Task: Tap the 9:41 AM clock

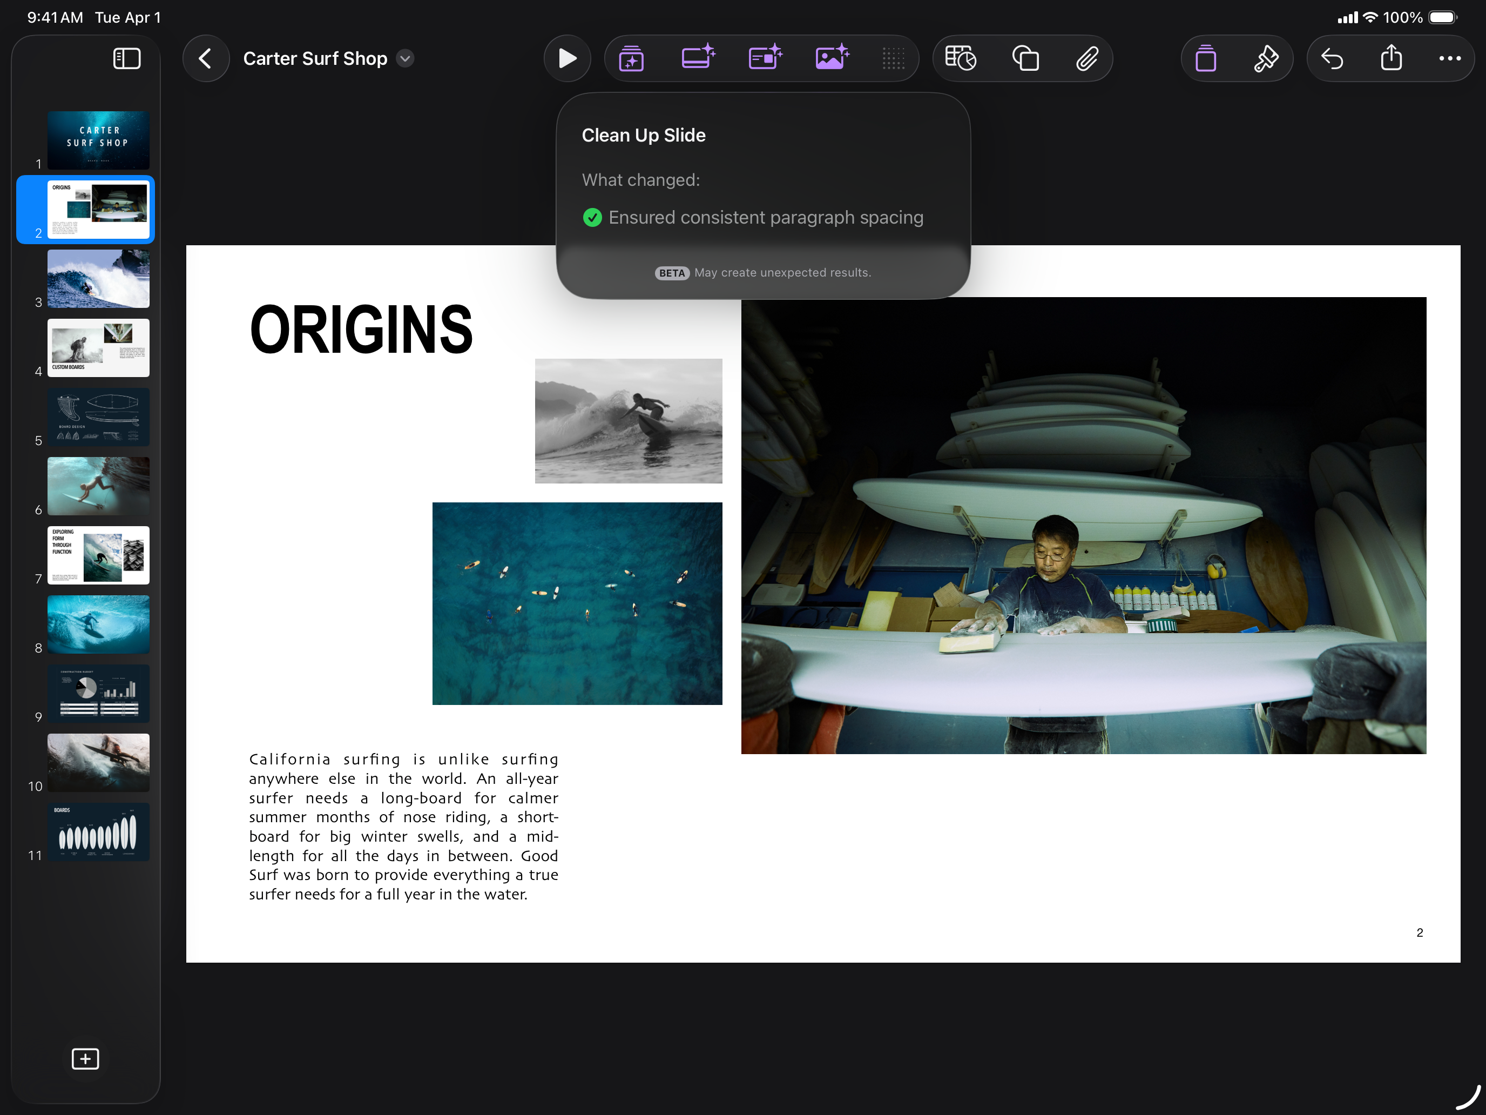Action: (x=55, y=17)
